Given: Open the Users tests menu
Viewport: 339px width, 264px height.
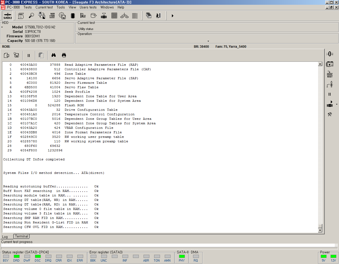Looking at the screenshot, I should pos(88,7).
